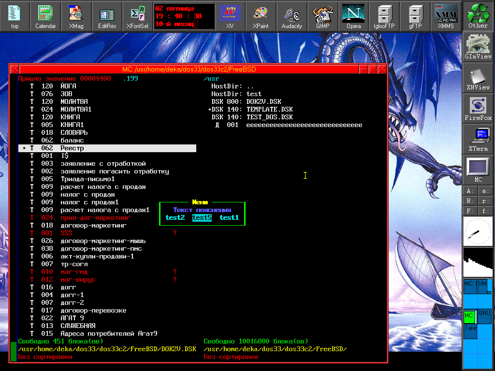Select the СЛУЖЕБНАЯ file row
Image resolution: width=495 pixels, height=371 pixels.
(x=107, y=326)
